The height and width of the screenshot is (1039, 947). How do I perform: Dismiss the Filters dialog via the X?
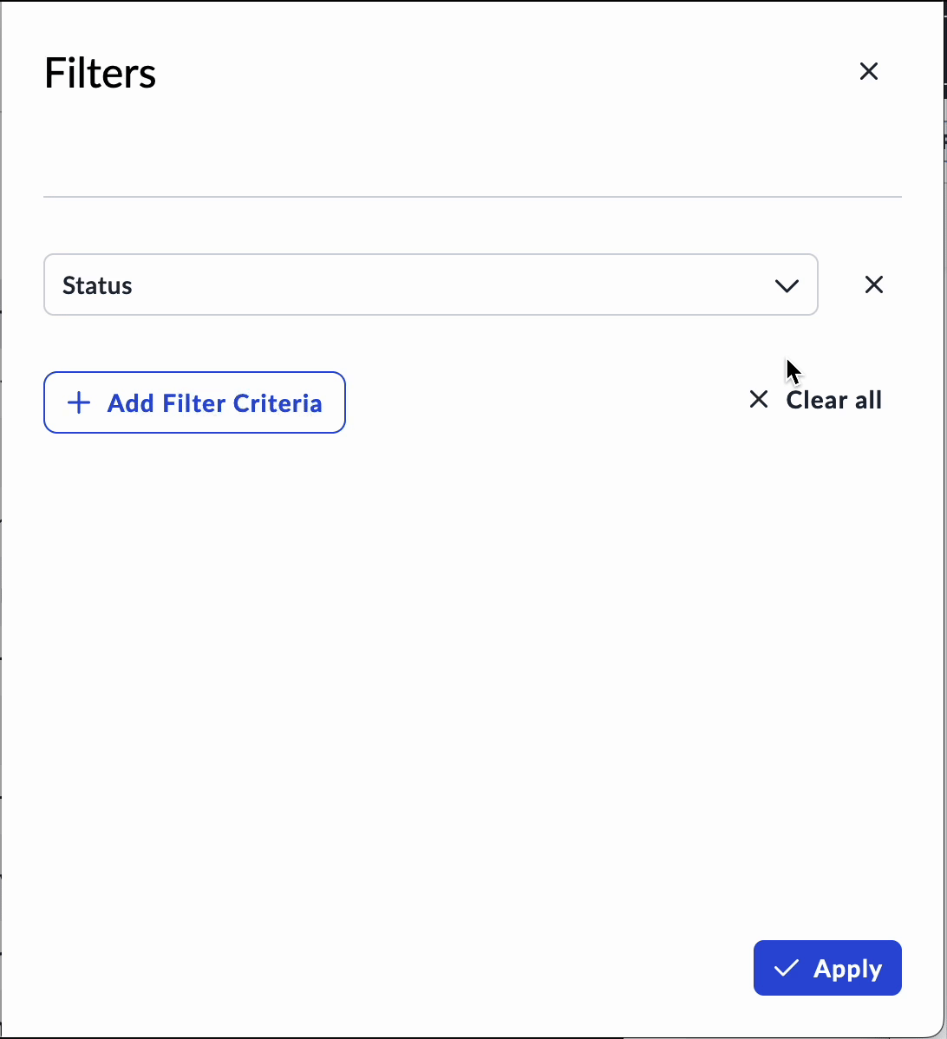(869, 71)
